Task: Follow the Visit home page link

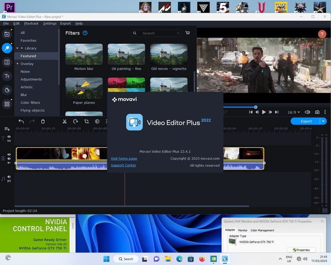Action: pyautogui.click(x=124, y=158)
